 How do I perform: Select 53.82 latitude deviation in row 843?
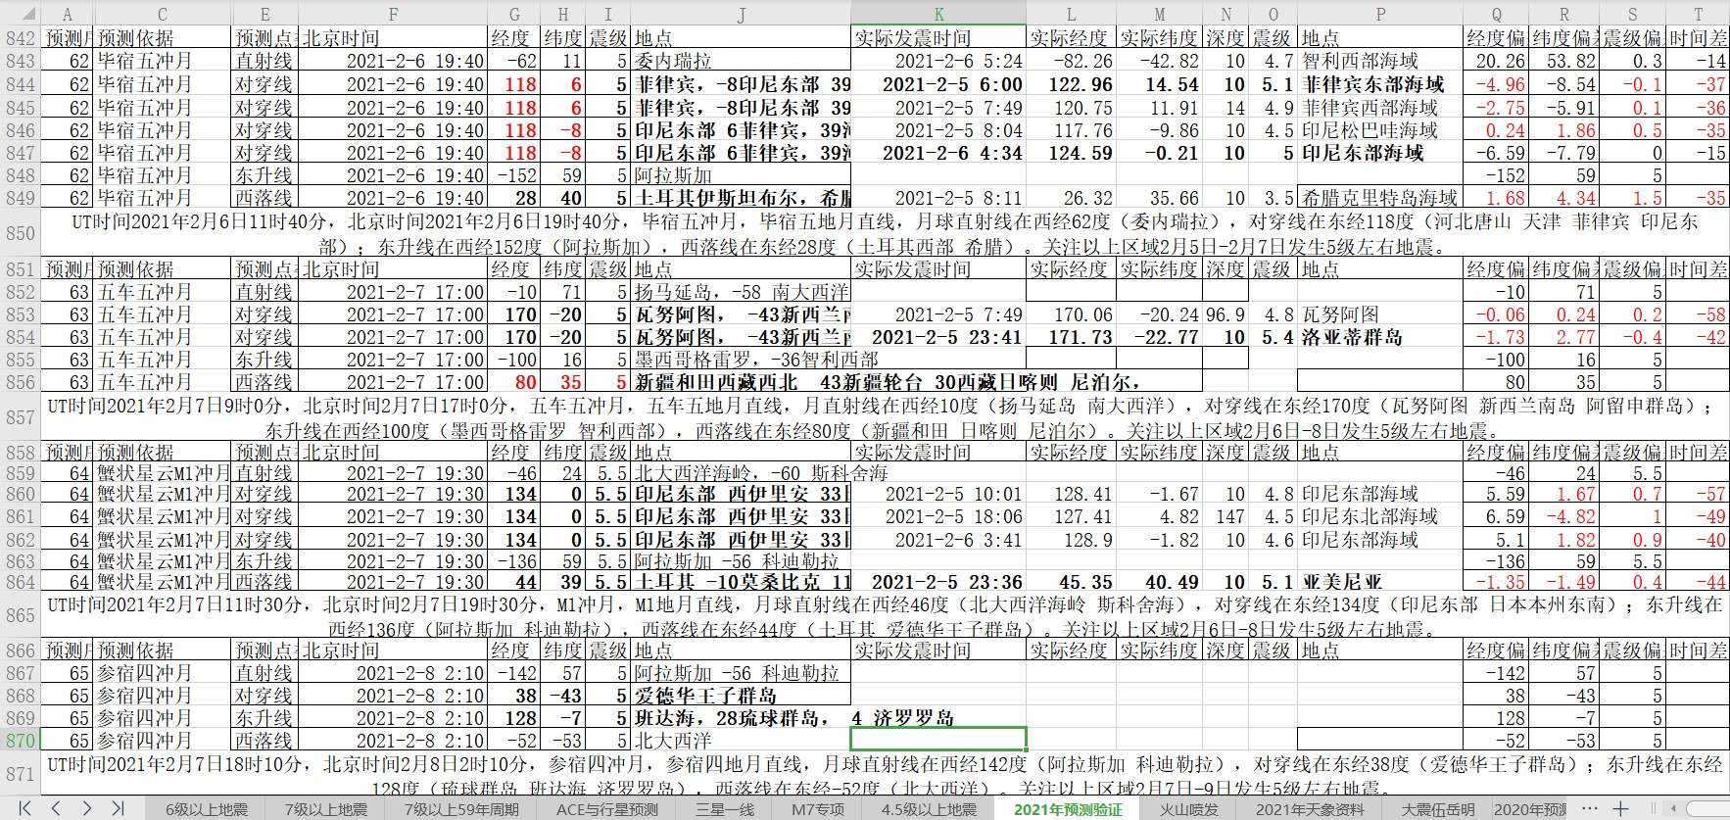point(1563,61)
